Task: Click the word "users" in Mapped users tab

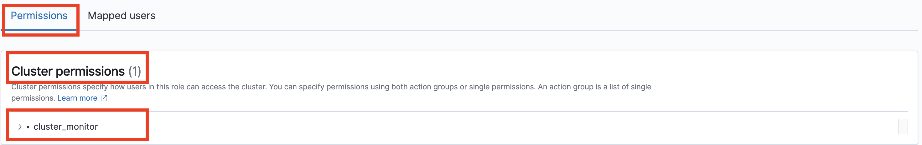Action: pyautogui.click(x=142, y=16)
